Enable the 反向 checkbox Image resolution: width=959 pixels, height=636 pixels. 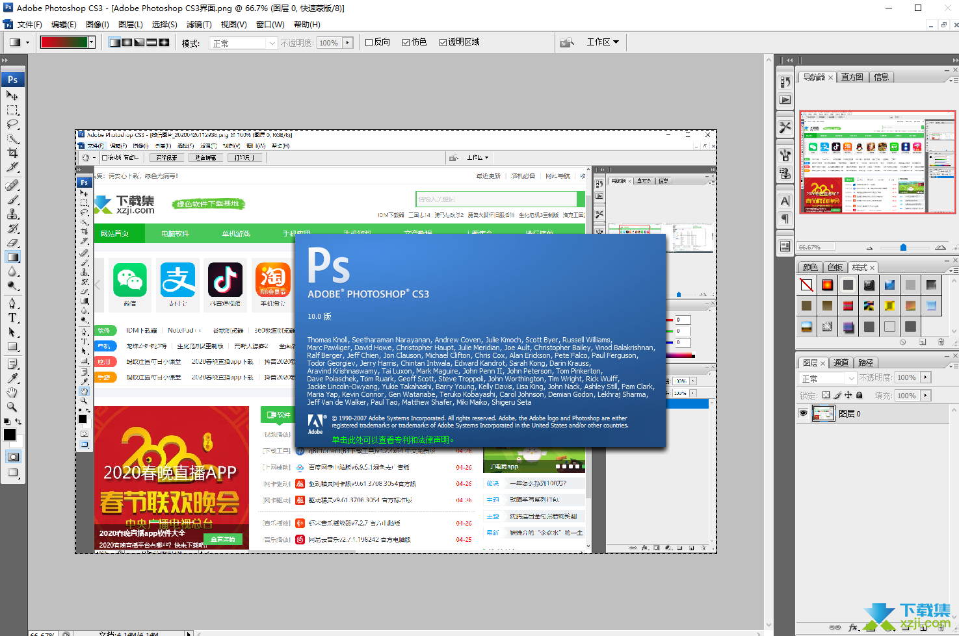point(369,42)
